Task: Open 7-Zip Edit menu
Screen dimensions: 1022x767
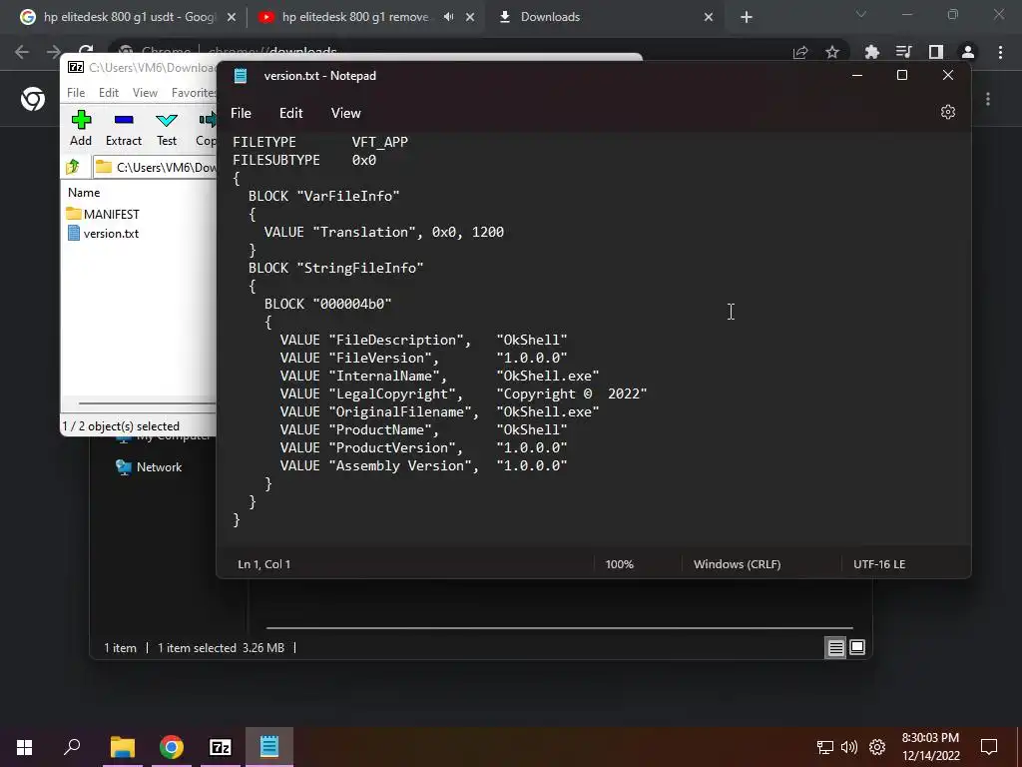Action: pyautogui.click(x=108, y=93)
